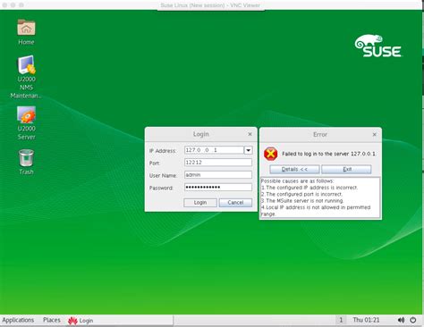The height and width of the screenshot is (327, 424).
Task: Click the Error dialog title bar
Action: [320, 135]
